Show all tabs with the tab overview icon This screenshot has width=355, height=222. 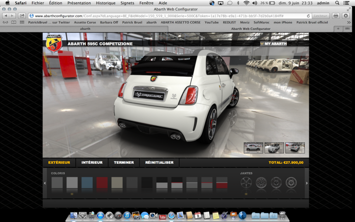point(347,29)
